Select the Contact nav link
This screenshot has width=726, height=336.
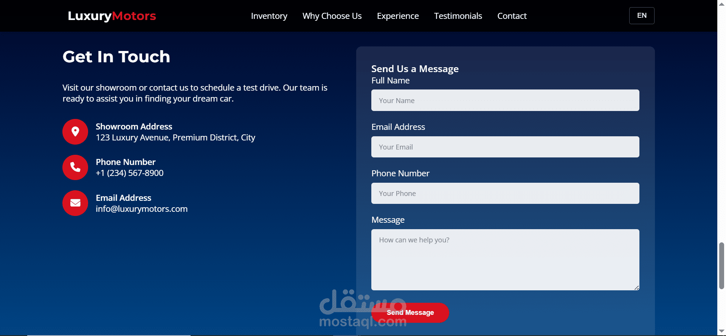pyautogui.click(x=512, y=16)
